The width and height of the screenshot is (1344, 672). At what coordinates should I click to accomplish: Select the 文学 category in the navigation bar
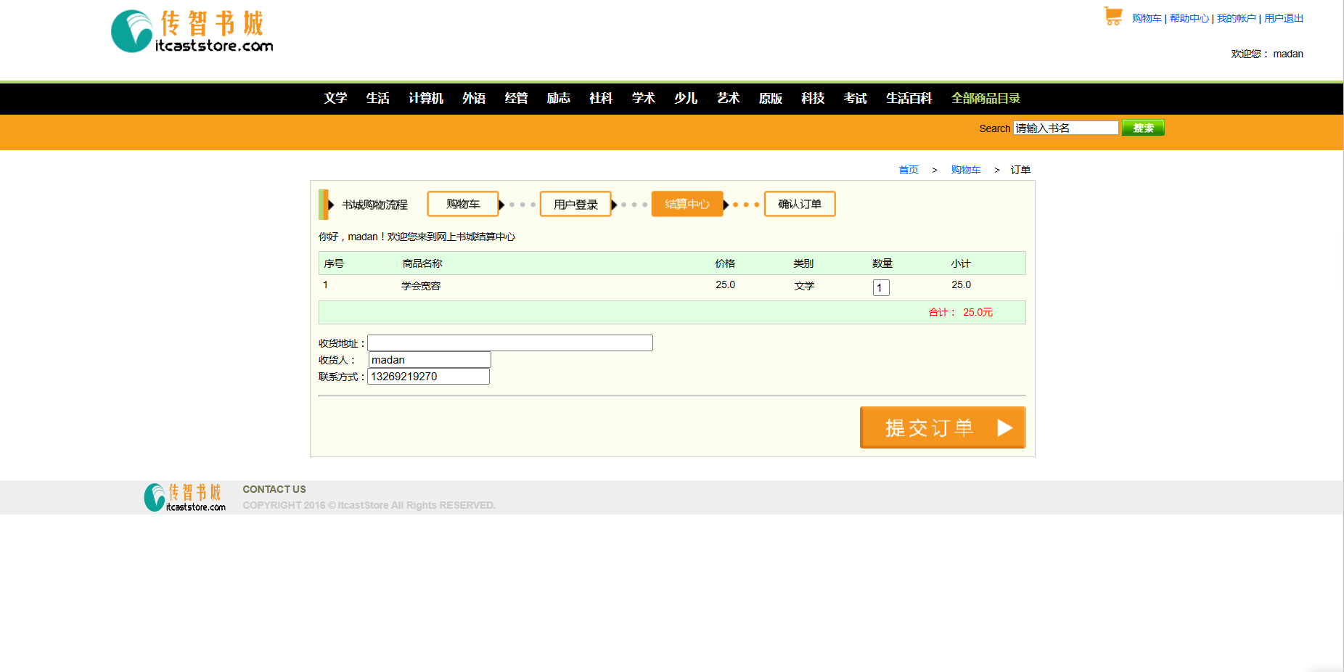point(335,98)
